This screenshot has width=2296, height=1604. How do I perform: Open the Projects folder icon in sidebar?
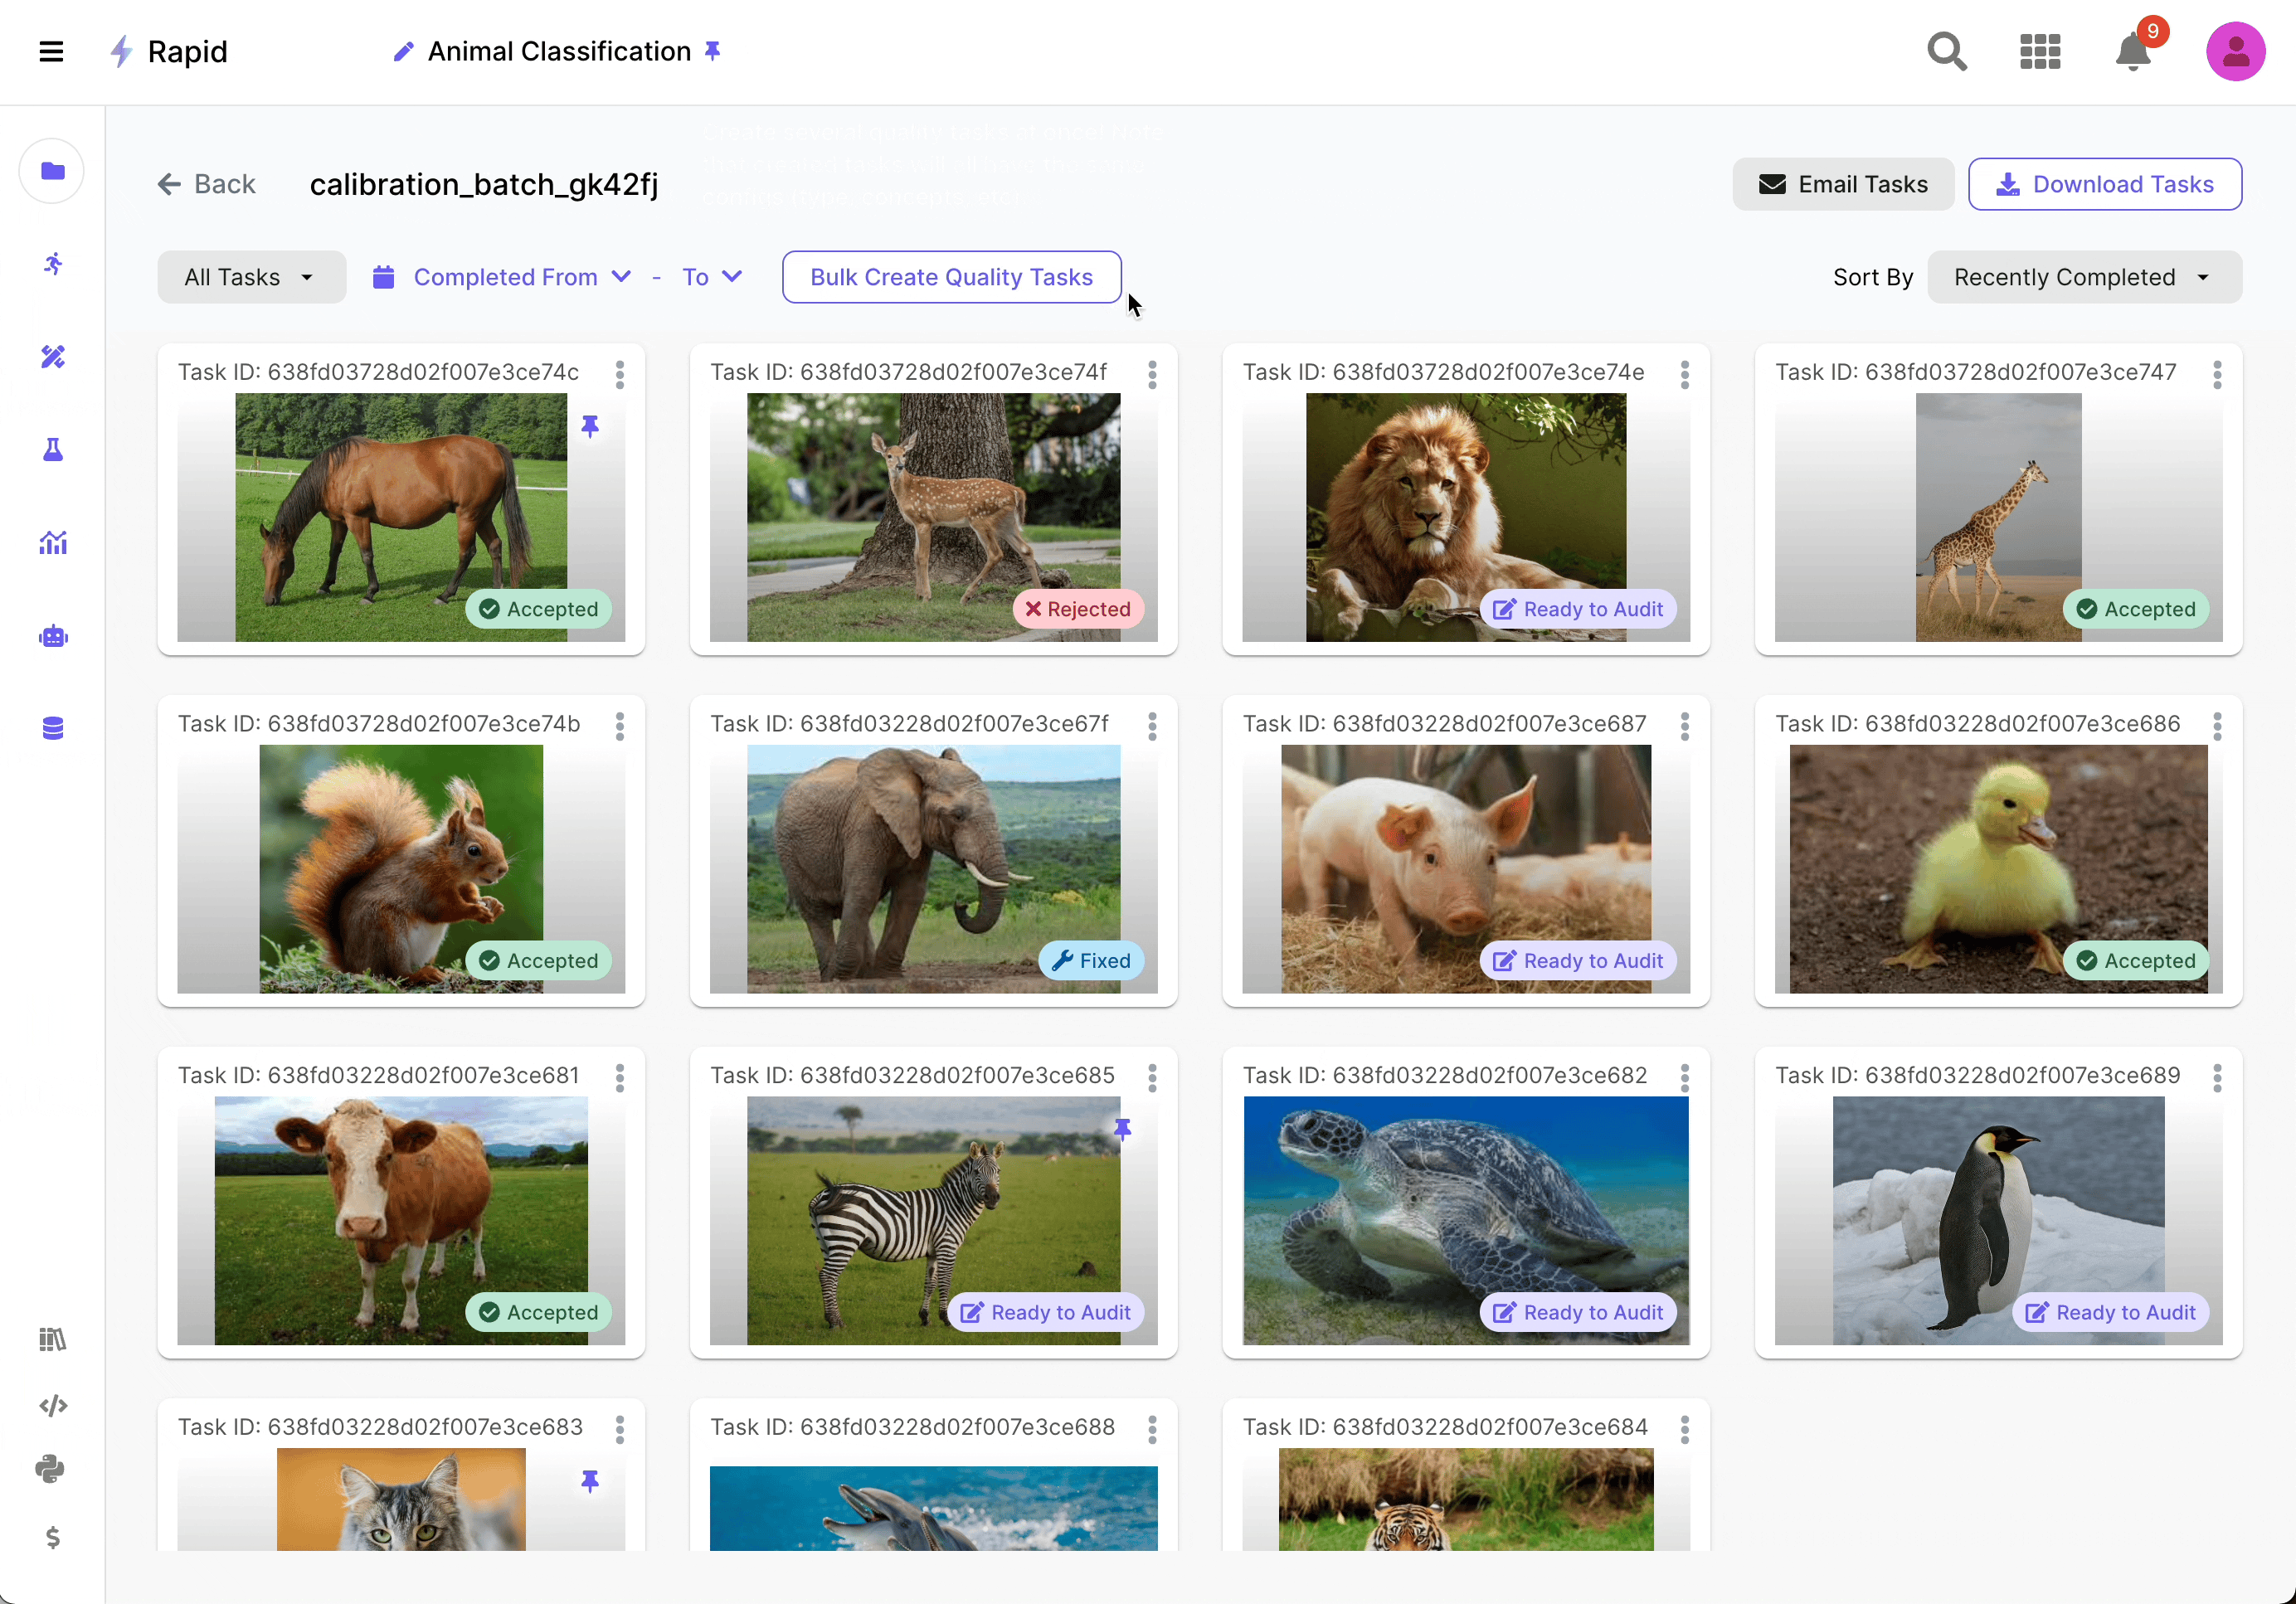point(52,170)
